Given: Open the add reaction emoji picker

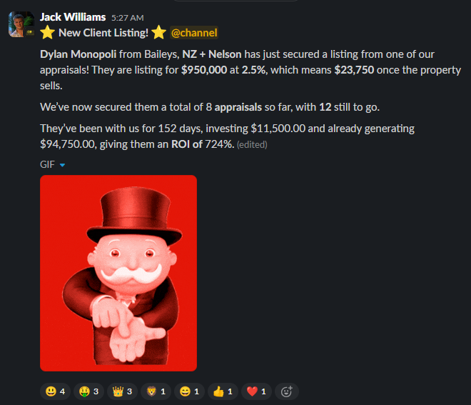Looking at the screenshot, I should pyautogui.click(x=287, y=391).
